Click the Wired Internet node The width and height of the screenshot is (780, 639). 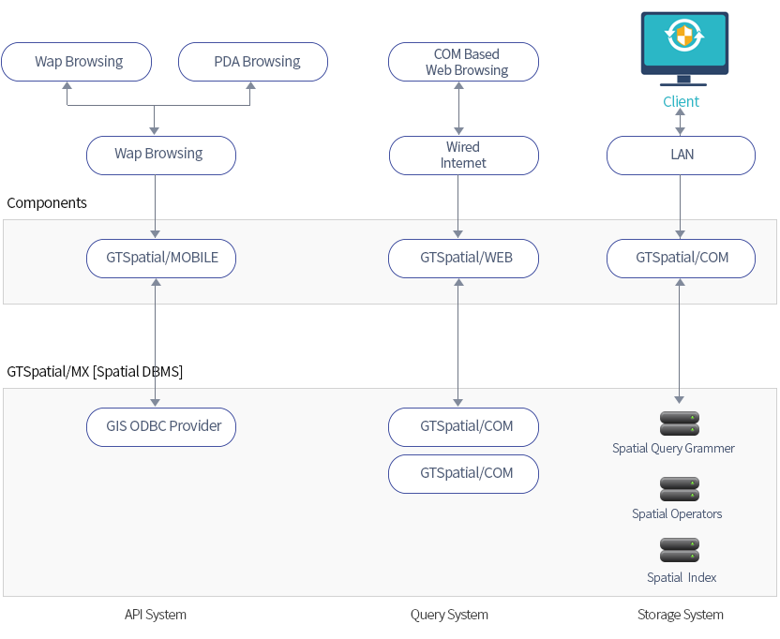coord(464,156)
